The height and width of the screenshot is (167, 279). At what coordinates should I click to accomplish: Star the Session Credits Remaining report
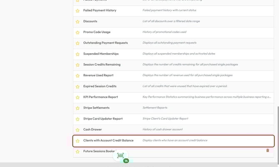click(x=77, y=65)
